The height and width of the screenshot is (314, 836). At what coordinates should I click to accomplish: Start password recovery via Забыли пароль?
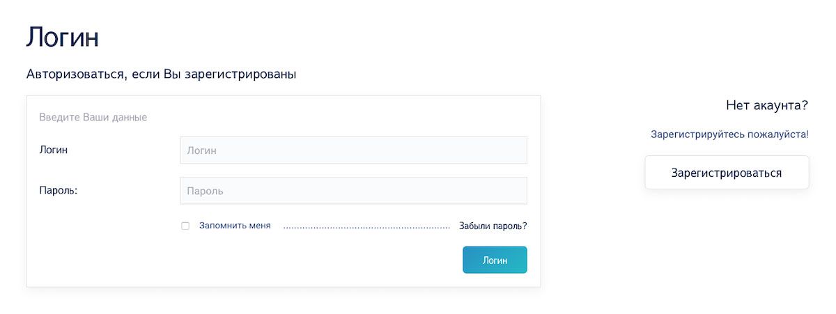tap(493, 226)
